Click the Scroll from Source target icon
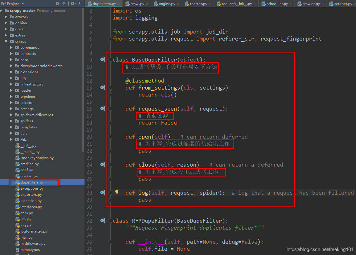This screenshot has height=255, width=356. [x=58, y=4]
